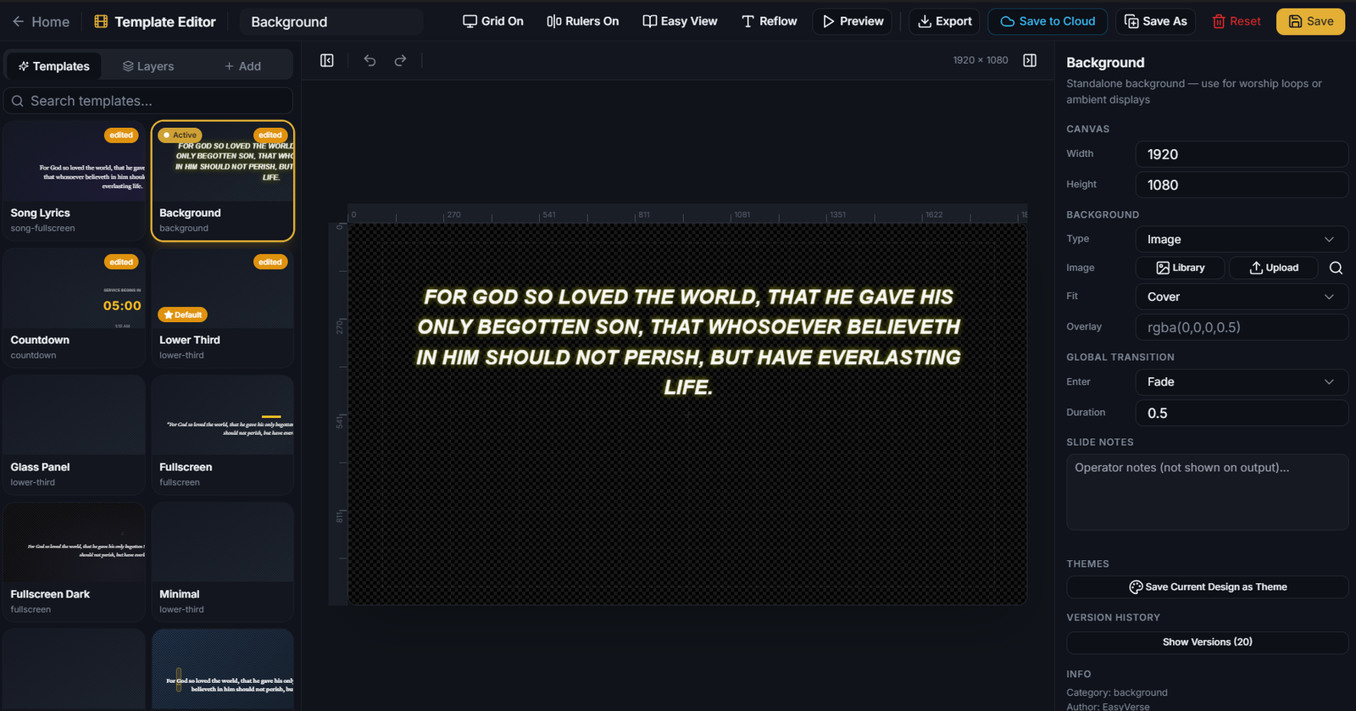The width and height of the screenshot is (1356, 711).
Task: Toggle Easy View mode
Action: (x=680, y=21)
